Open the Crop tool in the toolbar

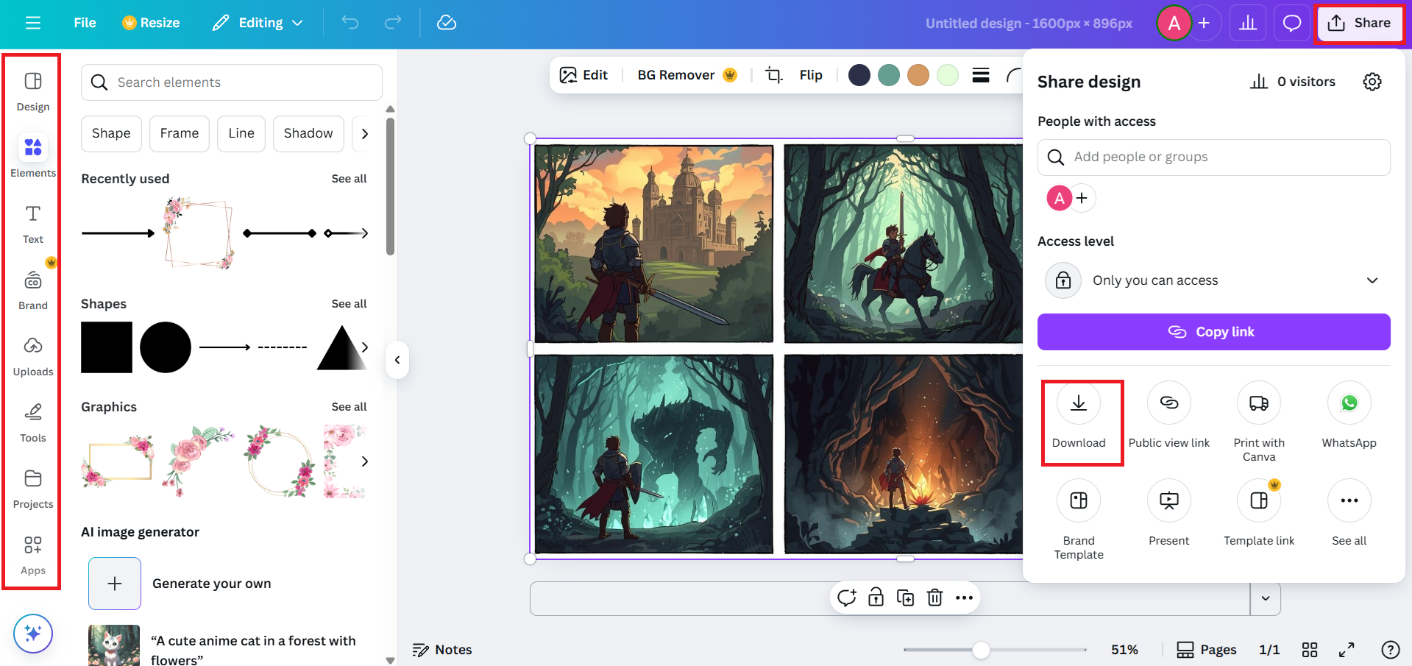click(773, 74)
